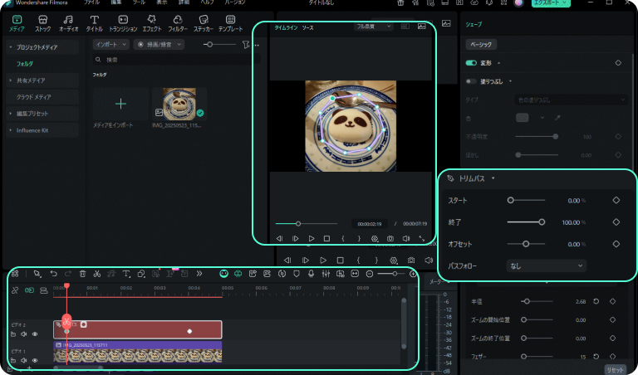This screenshot has height=375, width=638.
Task: Open the ステッカー (Stickers) panel
Action: coord(203,22)
